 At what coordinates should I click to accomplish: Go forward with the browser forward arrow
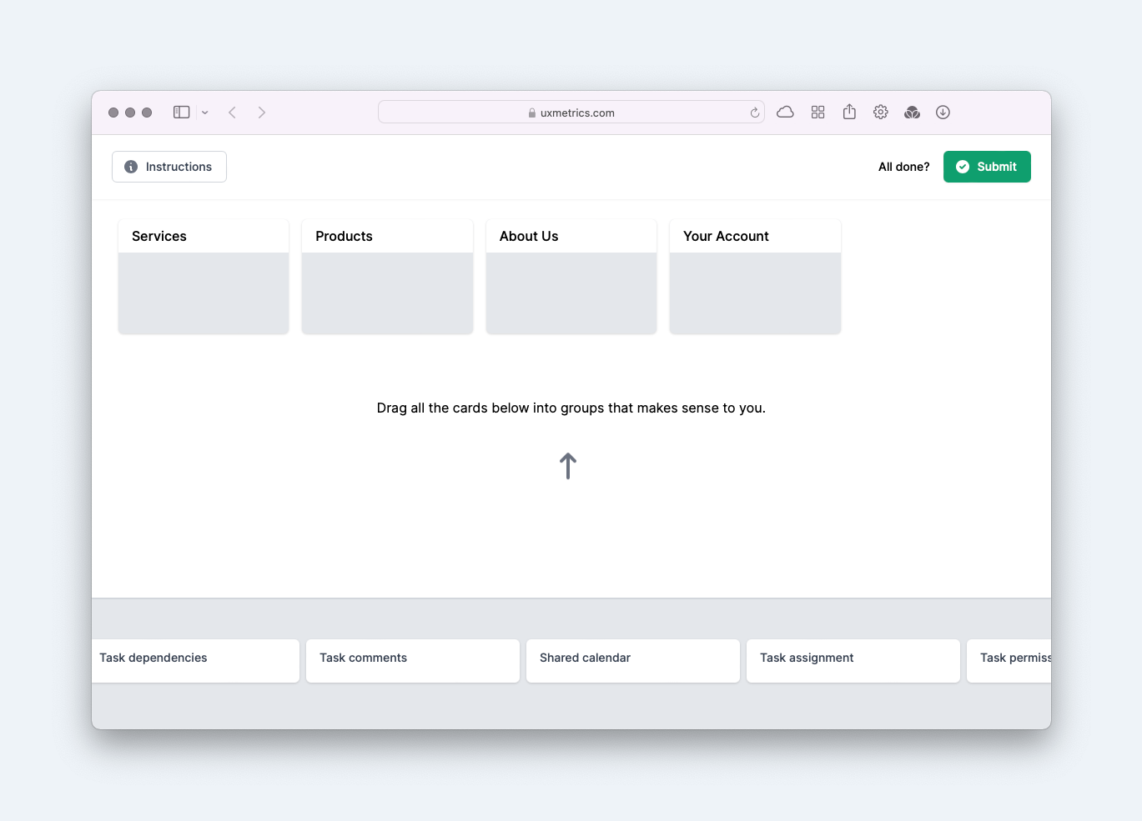(x=262, y=113)
